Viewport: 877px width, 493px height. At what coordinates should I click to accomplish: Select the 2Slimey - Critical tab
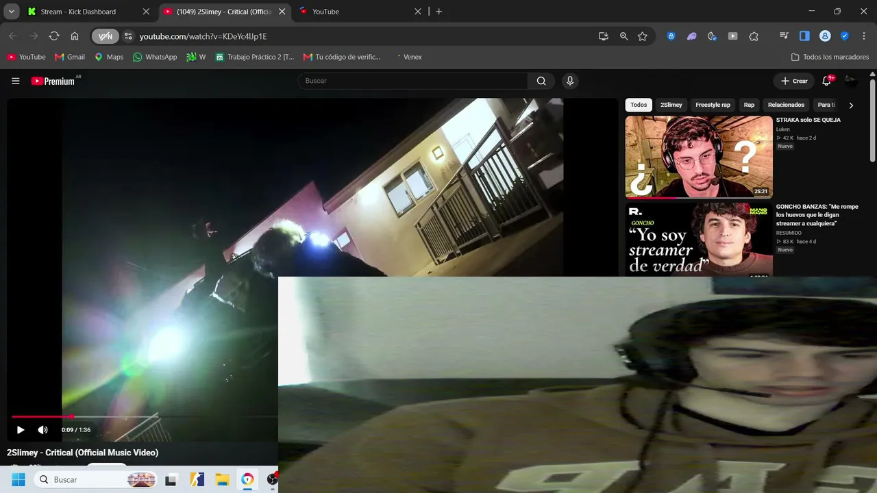pos(223,12)
